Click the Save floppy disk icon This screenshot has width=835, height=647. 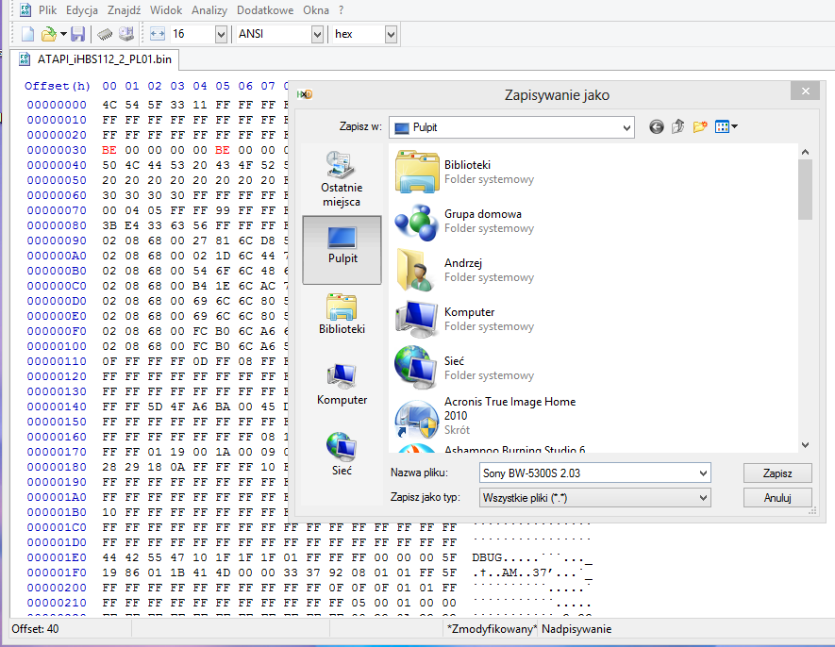(77, 34)
